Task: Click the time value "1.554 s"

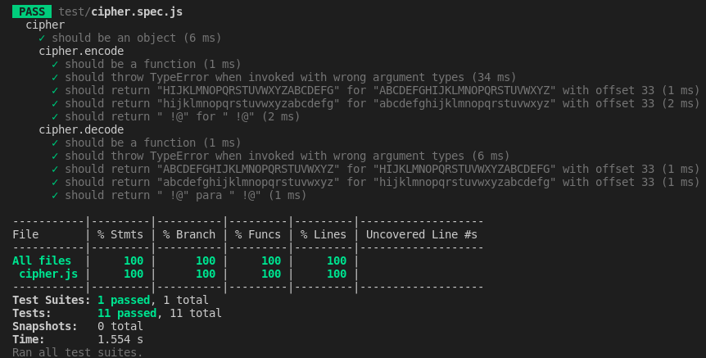Action: (120, 338)
